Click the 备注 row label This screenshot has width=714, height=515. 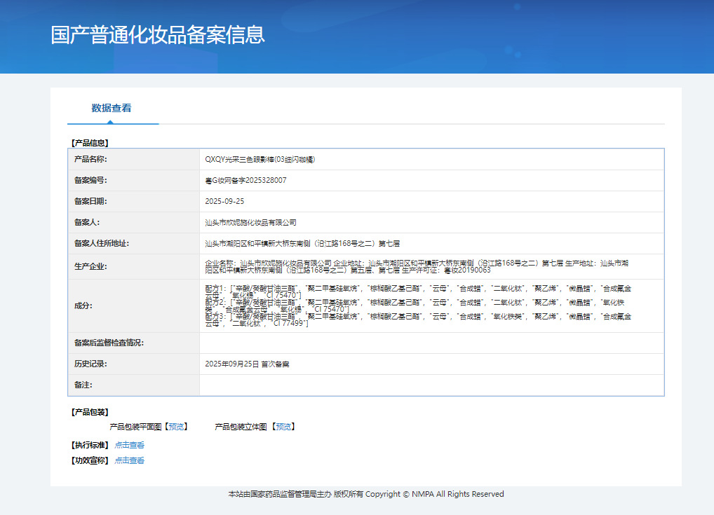click(83, 385)
